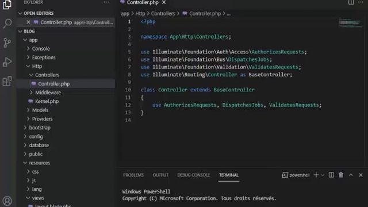Screen dimensions: 368x207
Task: Switch to the Debug Console tab
Action: point(193,175)
